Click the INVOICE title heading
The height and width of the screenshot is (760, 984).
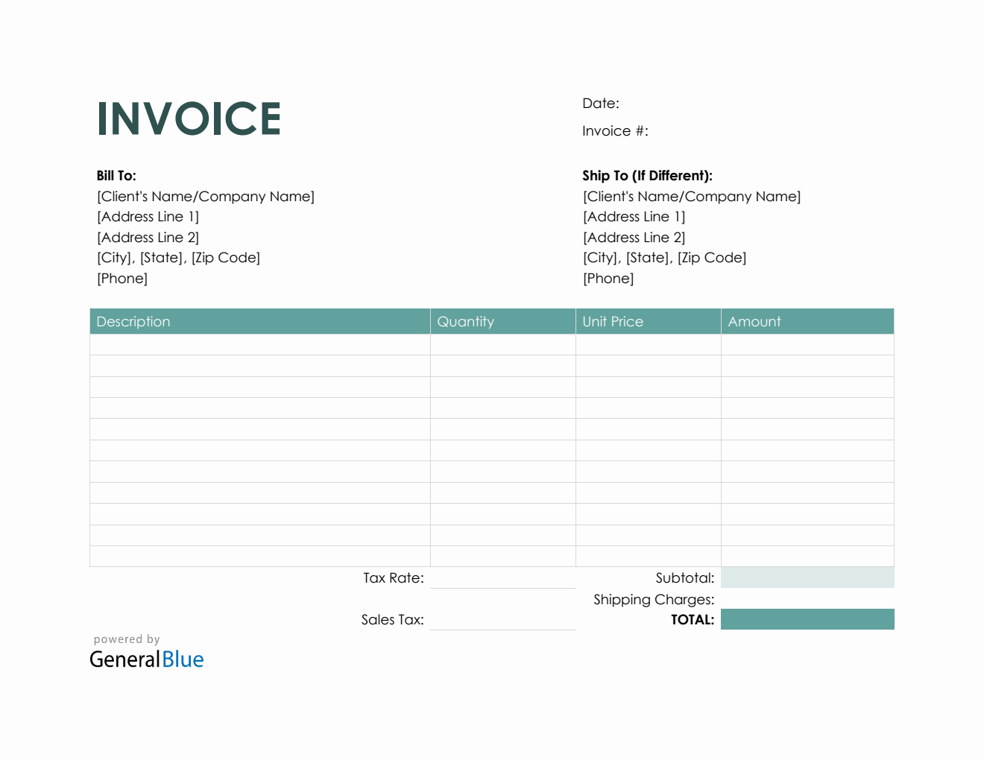(x=189, y=118)
